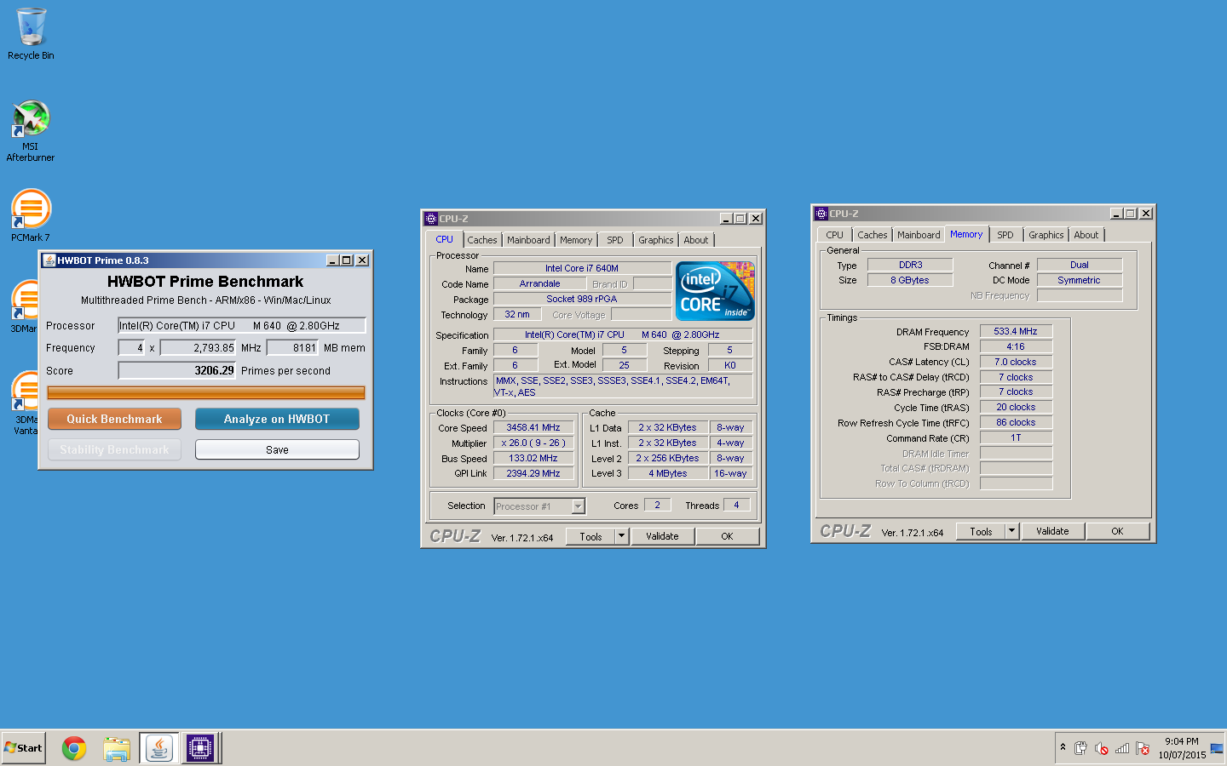This screenshot has width=1227, height=766.
Task: Click the Size value 8 GBytes
Action: point(910,280)
